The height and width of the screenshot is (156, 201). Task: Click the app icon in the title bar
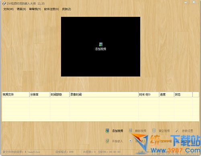[4, 3]
